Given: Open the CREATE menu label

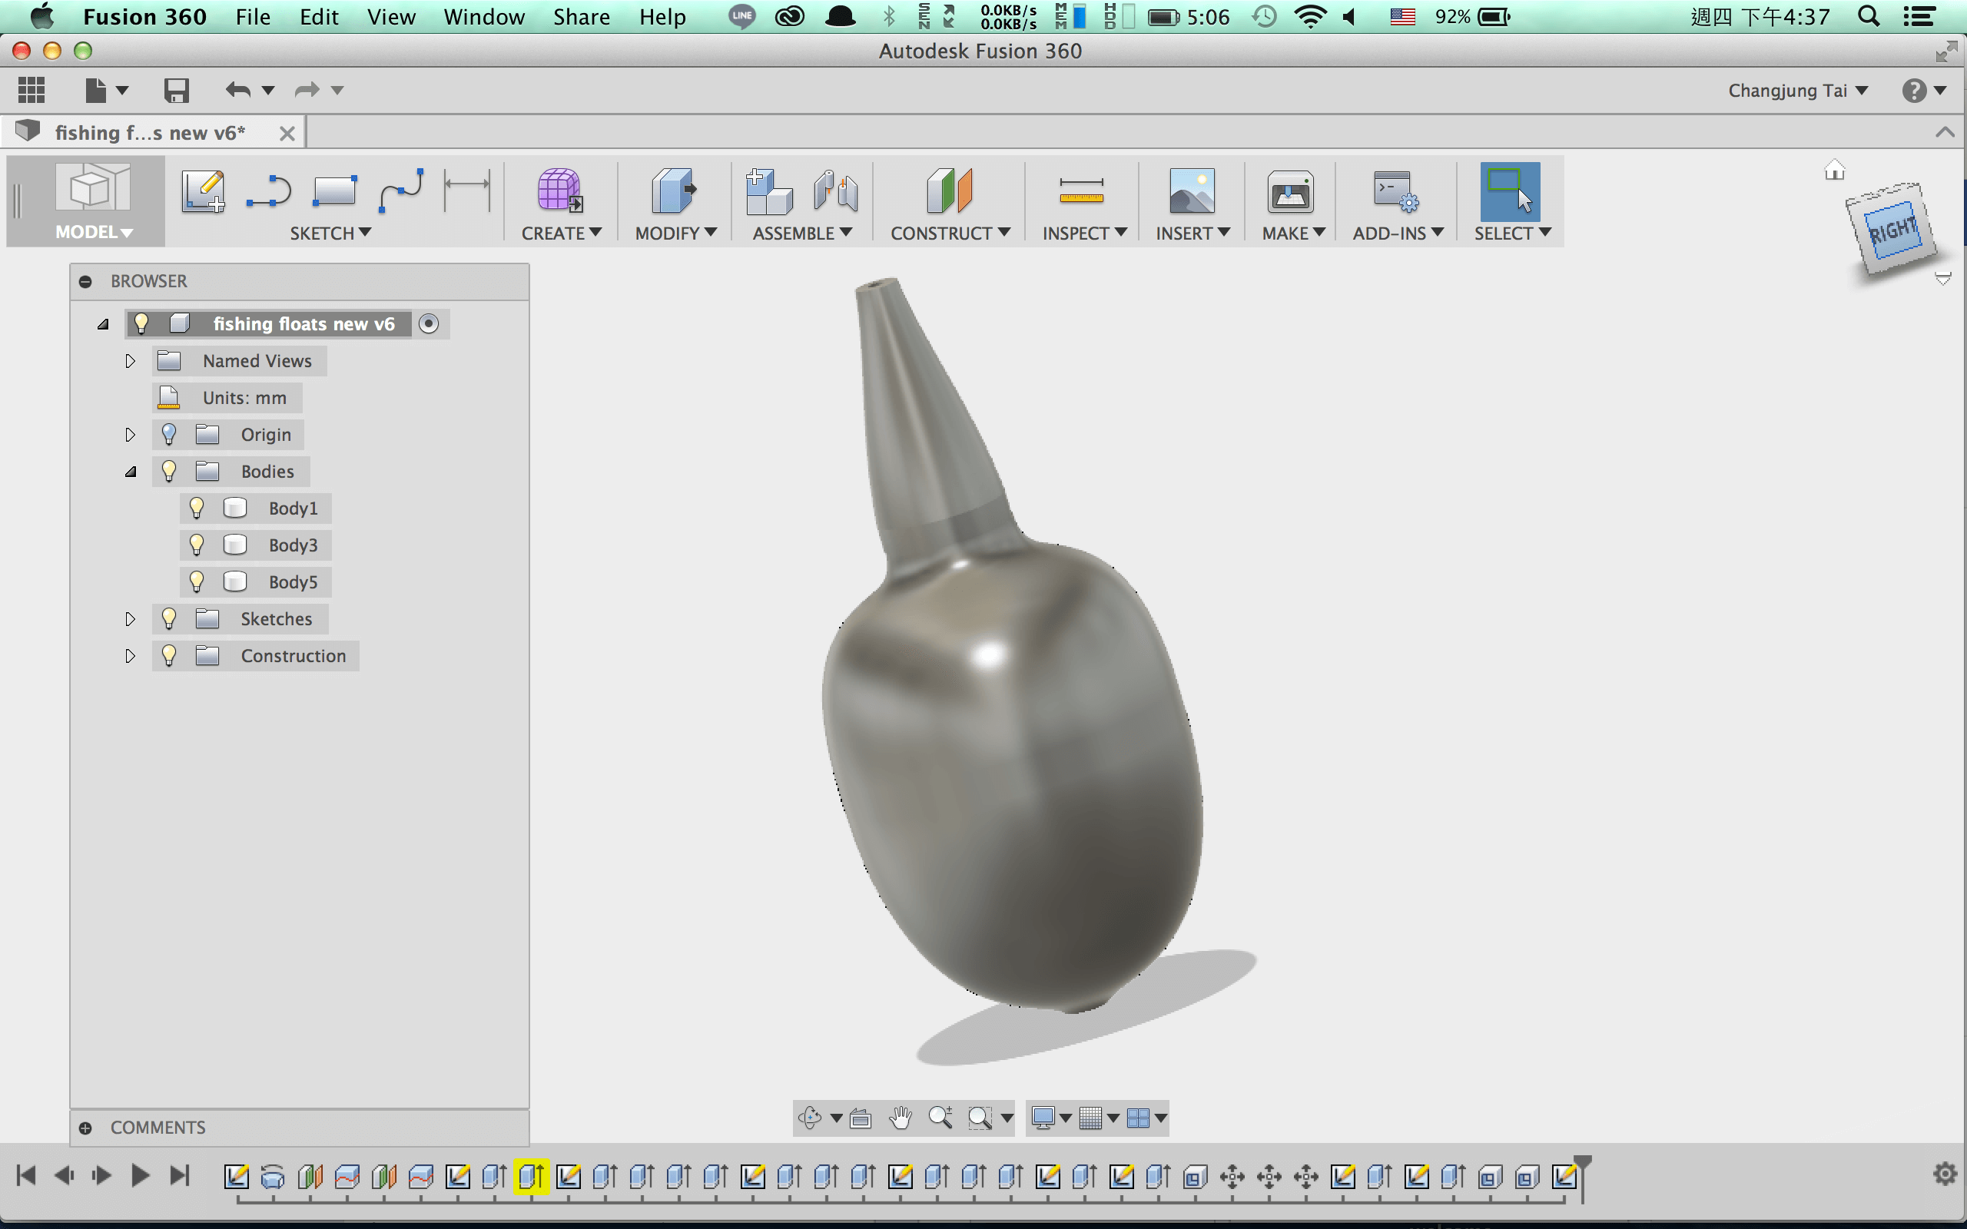Looking at the screenshot, I should click(x=561, y=234).
